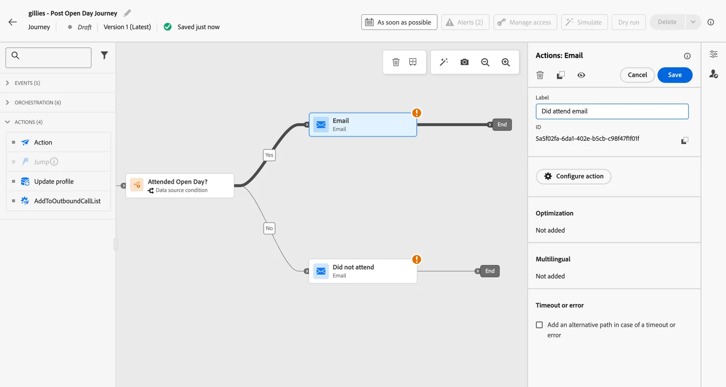726x387 pixels.
Task: Open warning badge on Email node
Action: [x=416, y=113]
